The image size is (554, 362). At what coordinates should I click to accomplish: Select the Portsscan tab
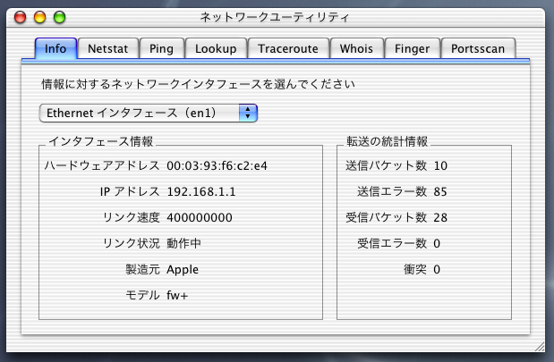click(x=479, y=48)
